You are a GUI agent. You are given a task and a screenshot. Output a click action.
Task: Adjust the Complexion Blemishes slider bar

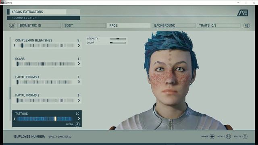pos(46,46)
